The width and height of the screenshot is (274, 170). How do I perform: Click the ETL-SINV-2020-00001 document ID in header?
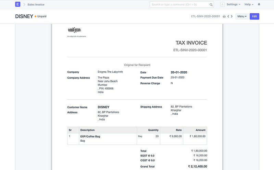pyautogui.click(x=206, y=16)
